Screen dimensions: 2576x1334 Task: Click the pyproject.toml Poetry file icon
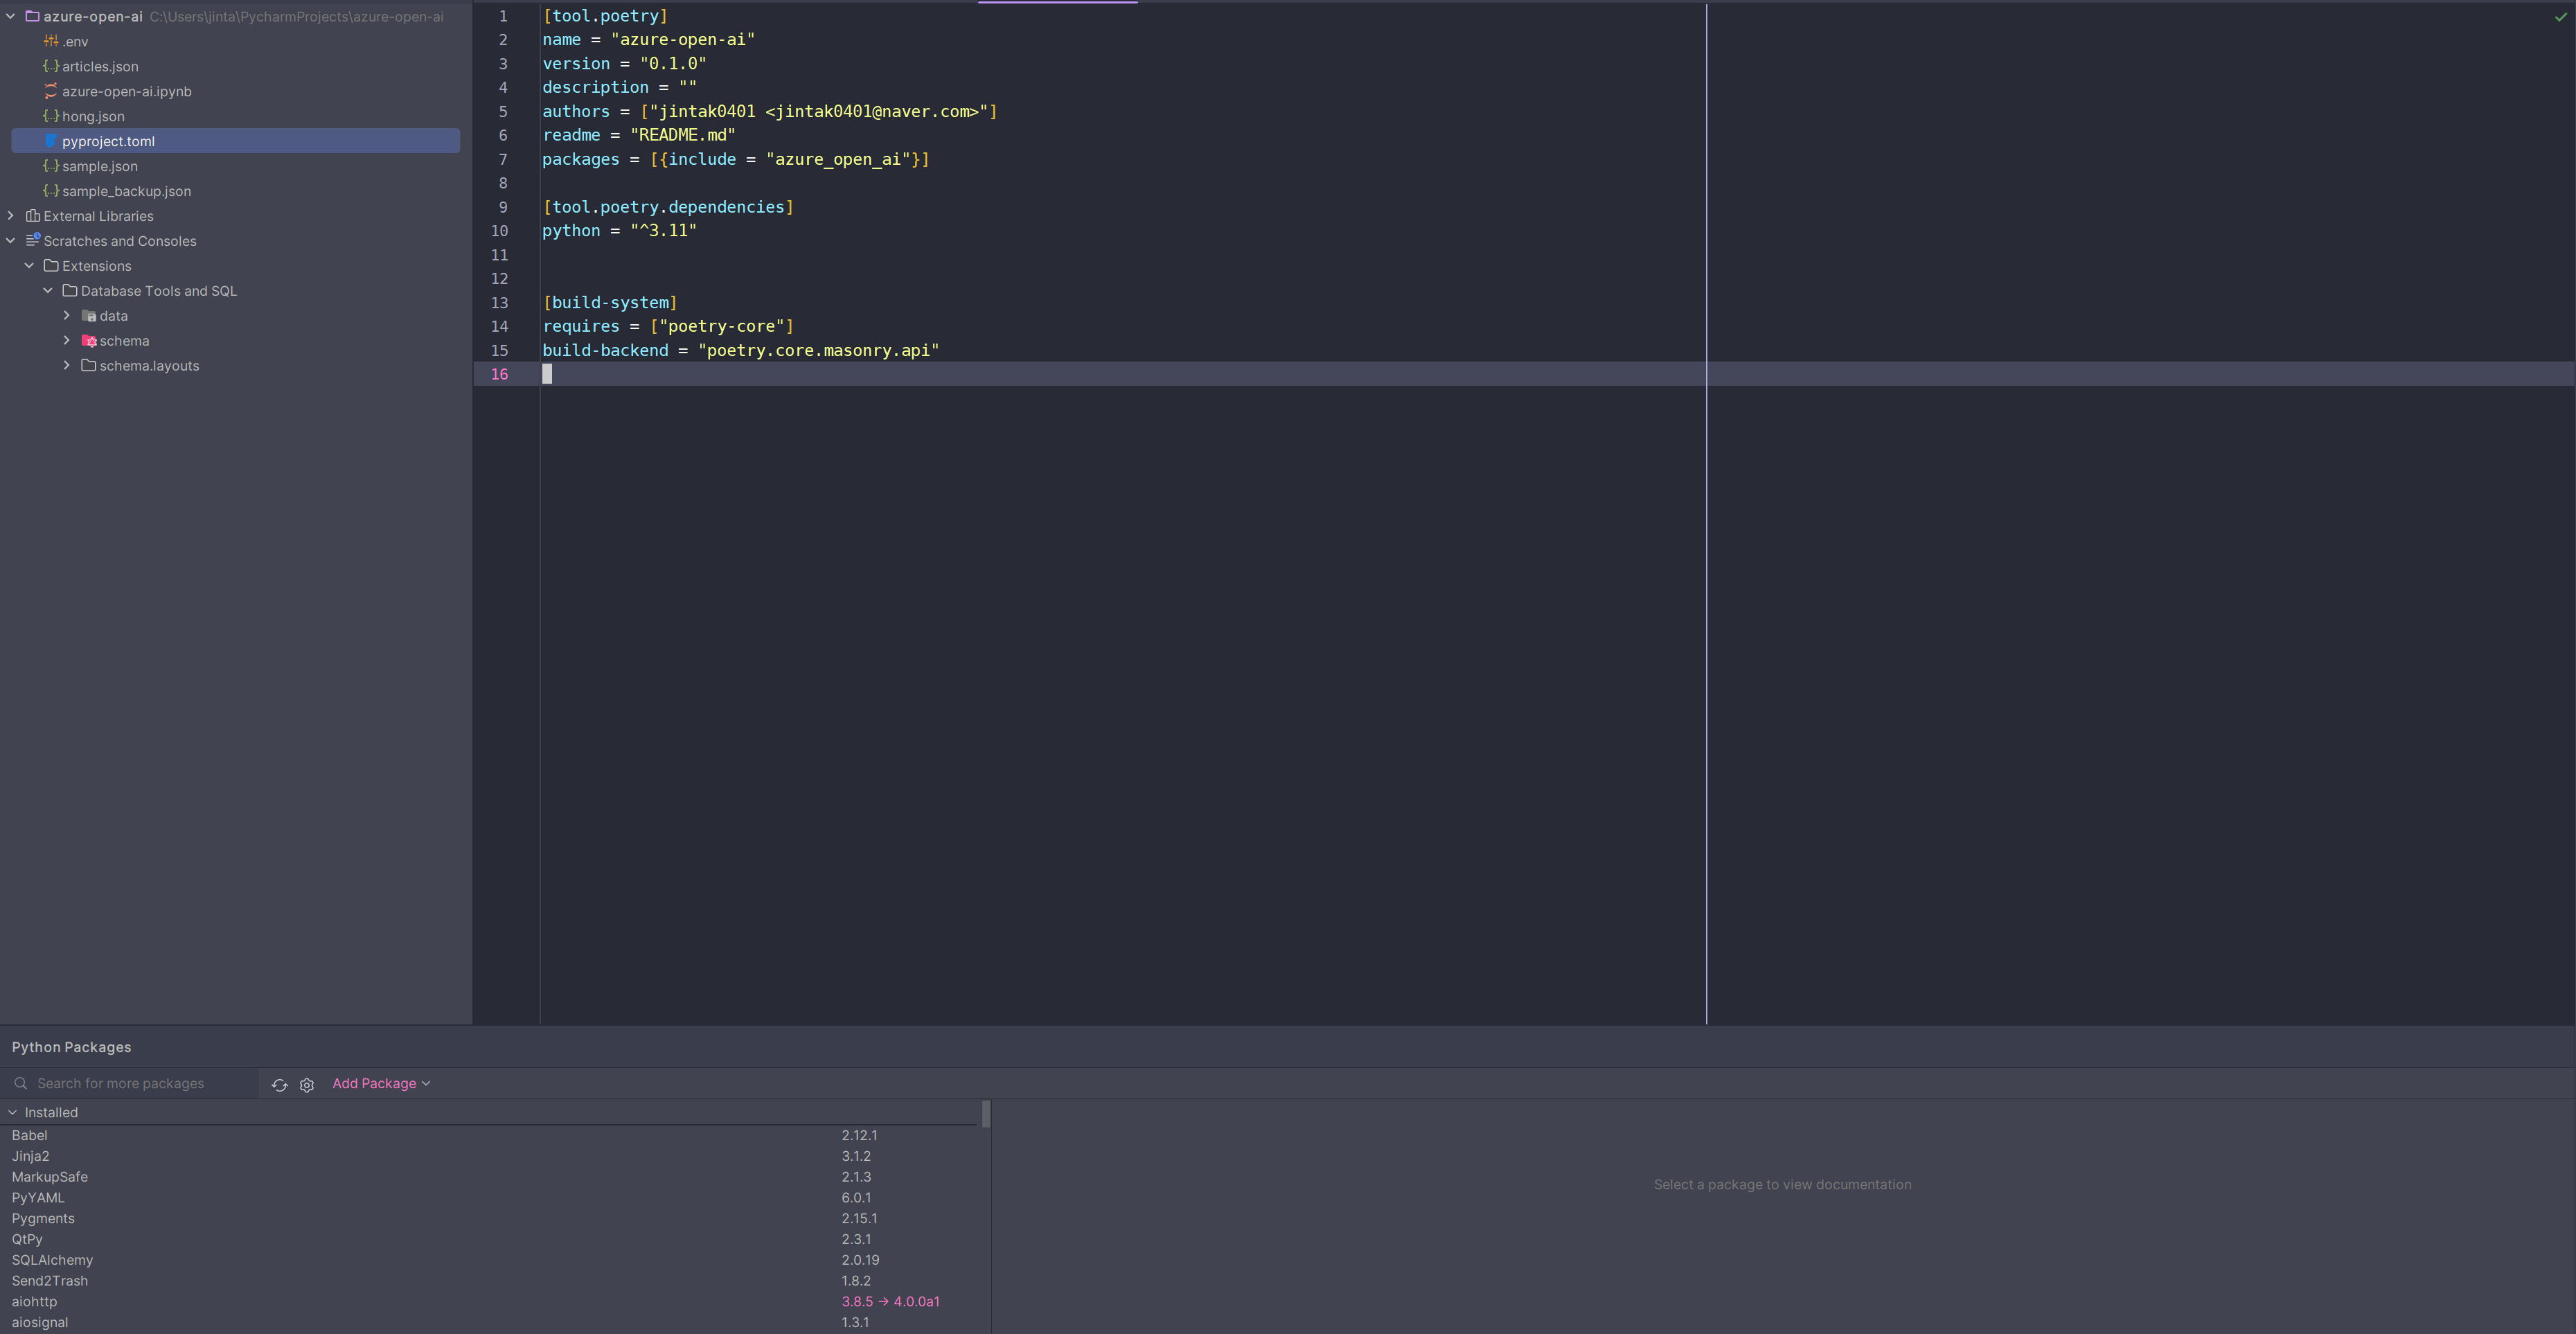tap(50, 141)
